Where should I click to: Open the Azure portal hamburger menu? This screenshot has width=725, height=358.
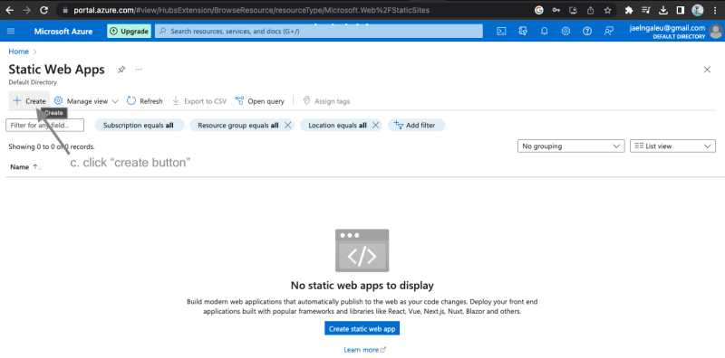(x=11, y=32)
